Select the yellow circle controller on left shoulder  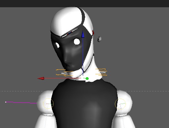(x=48, y=104)
